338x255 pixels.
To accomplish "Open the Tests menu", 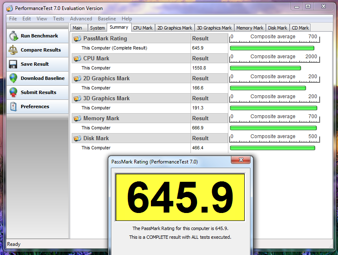I will tap(59, 19).
